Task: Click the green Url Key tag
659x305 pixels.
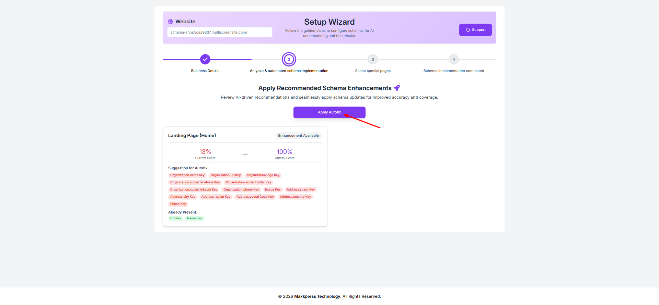Action: (175, 218)
